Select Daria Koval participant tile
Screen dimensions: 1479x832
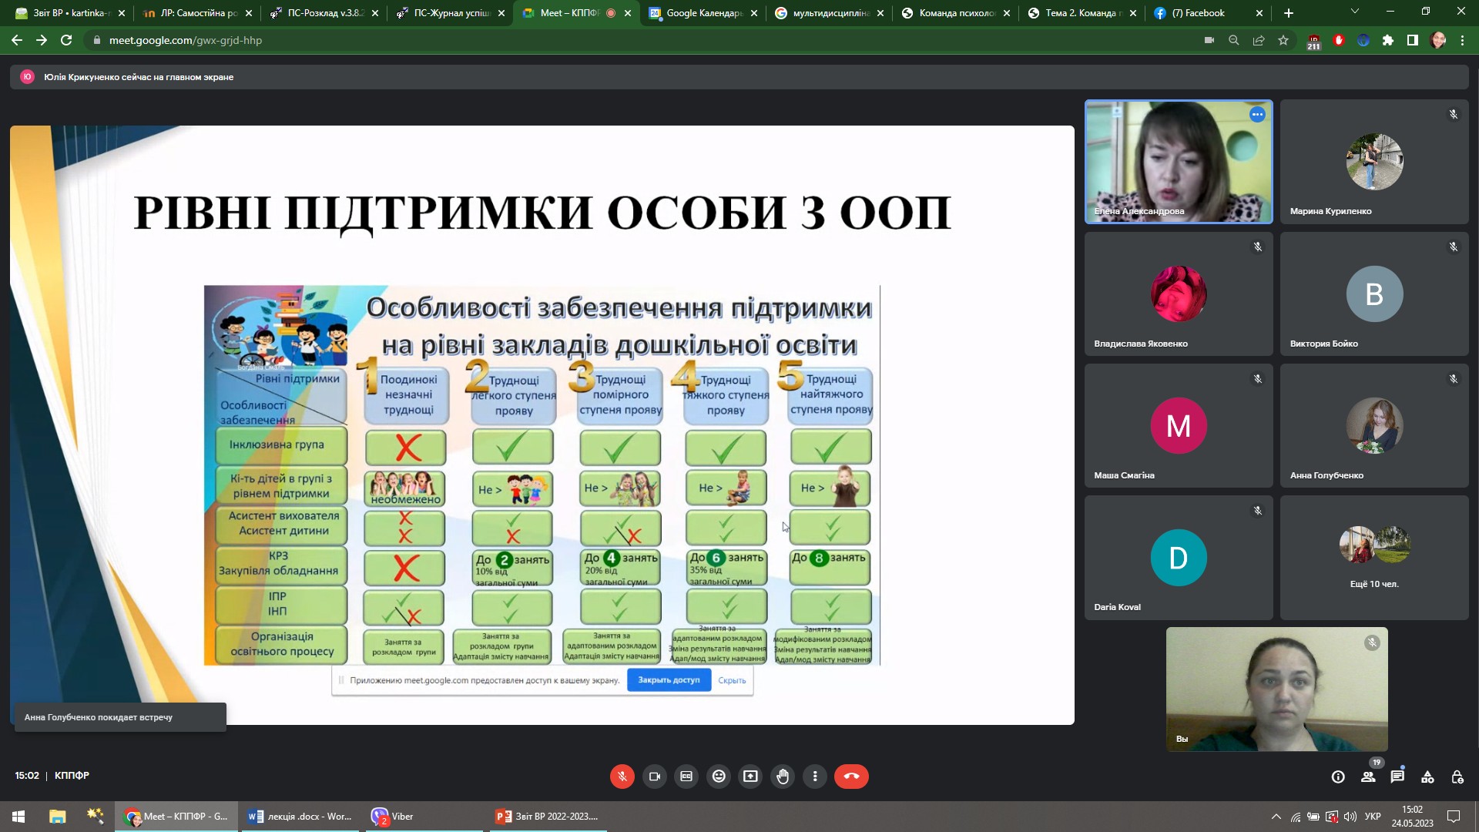click(1179, 558)
